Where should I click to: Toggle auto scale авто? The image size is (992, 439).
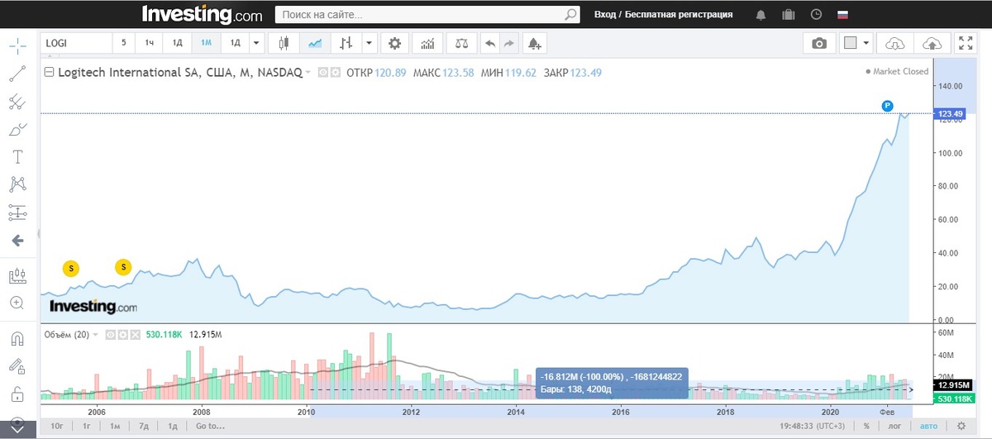coord(928,426)
